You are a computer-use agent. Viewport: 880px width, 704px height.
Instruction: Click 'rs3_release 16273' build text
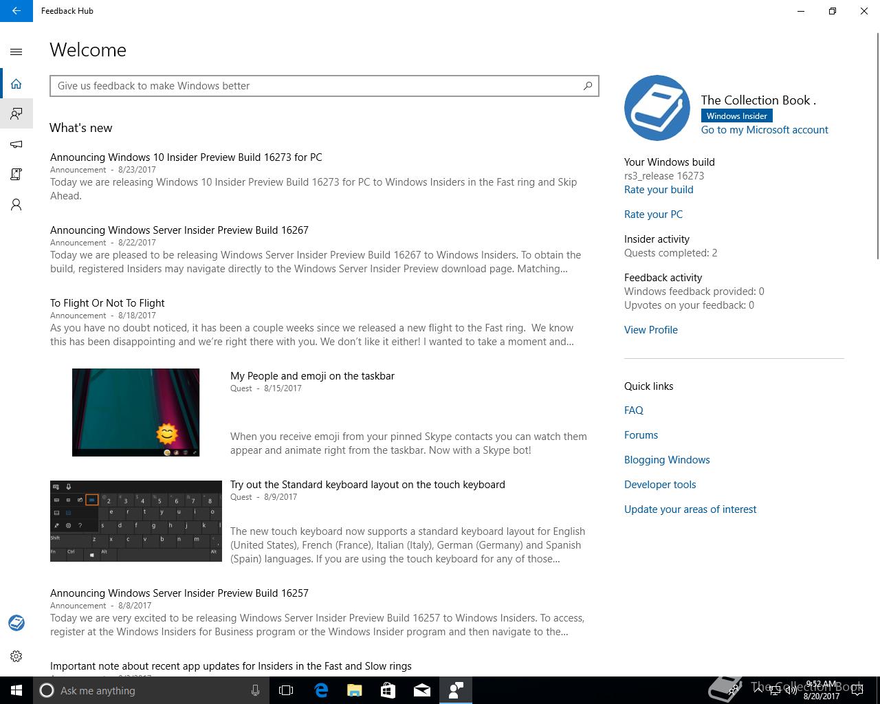[664, 176]
